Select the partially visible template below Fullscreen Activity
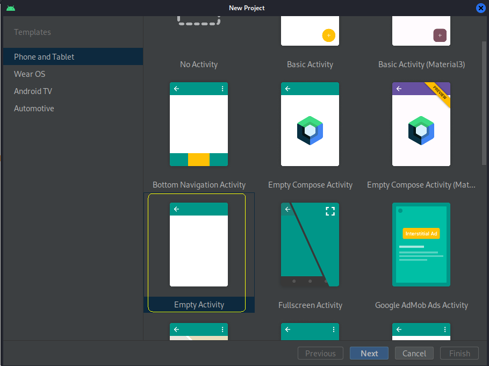The width and height of the screenshot is (489, 366). coord(310,332)
